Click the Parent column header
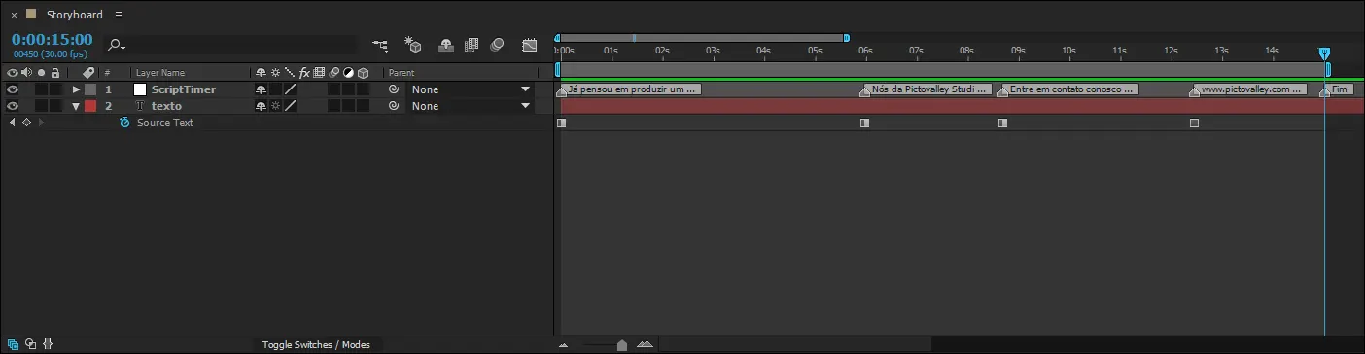Viewport: 1365px width, 354px height. tap(402, 73)
